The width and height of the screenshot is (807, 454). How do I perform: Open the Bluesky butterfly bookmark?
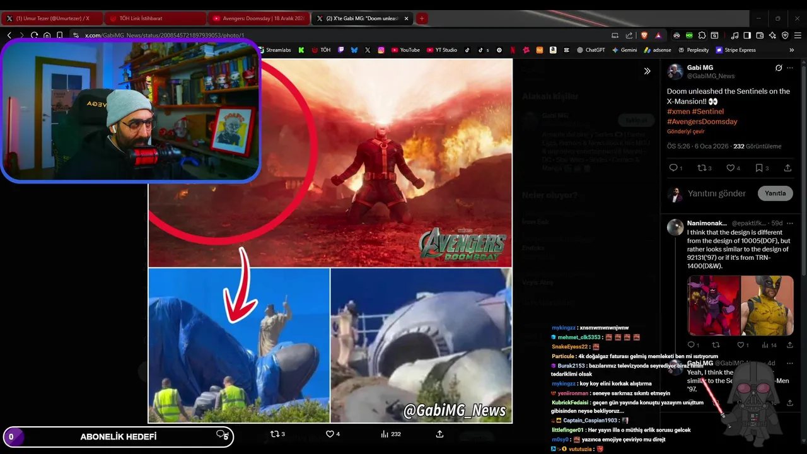354,50
